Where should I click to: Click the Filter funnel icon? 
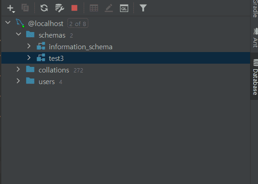point(143,8)
